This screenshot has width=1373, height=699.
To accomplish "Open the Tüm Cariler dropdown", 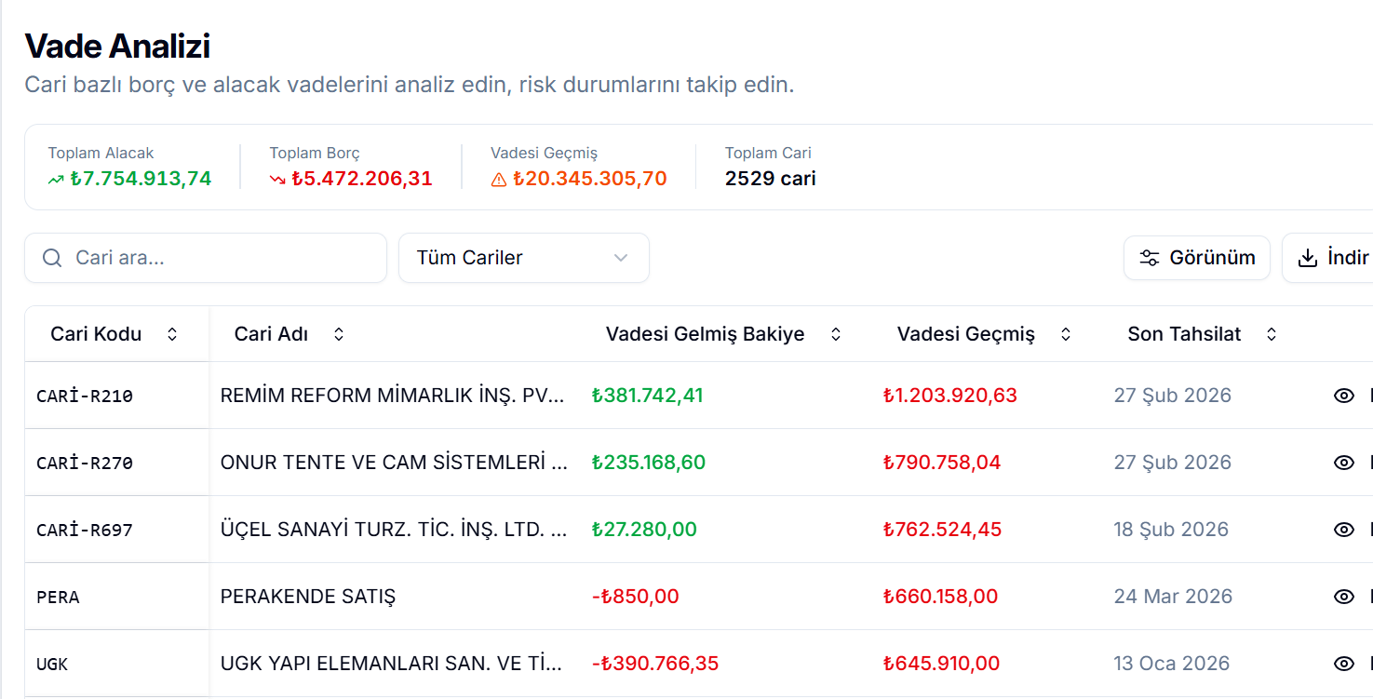I will click(524, 258).
